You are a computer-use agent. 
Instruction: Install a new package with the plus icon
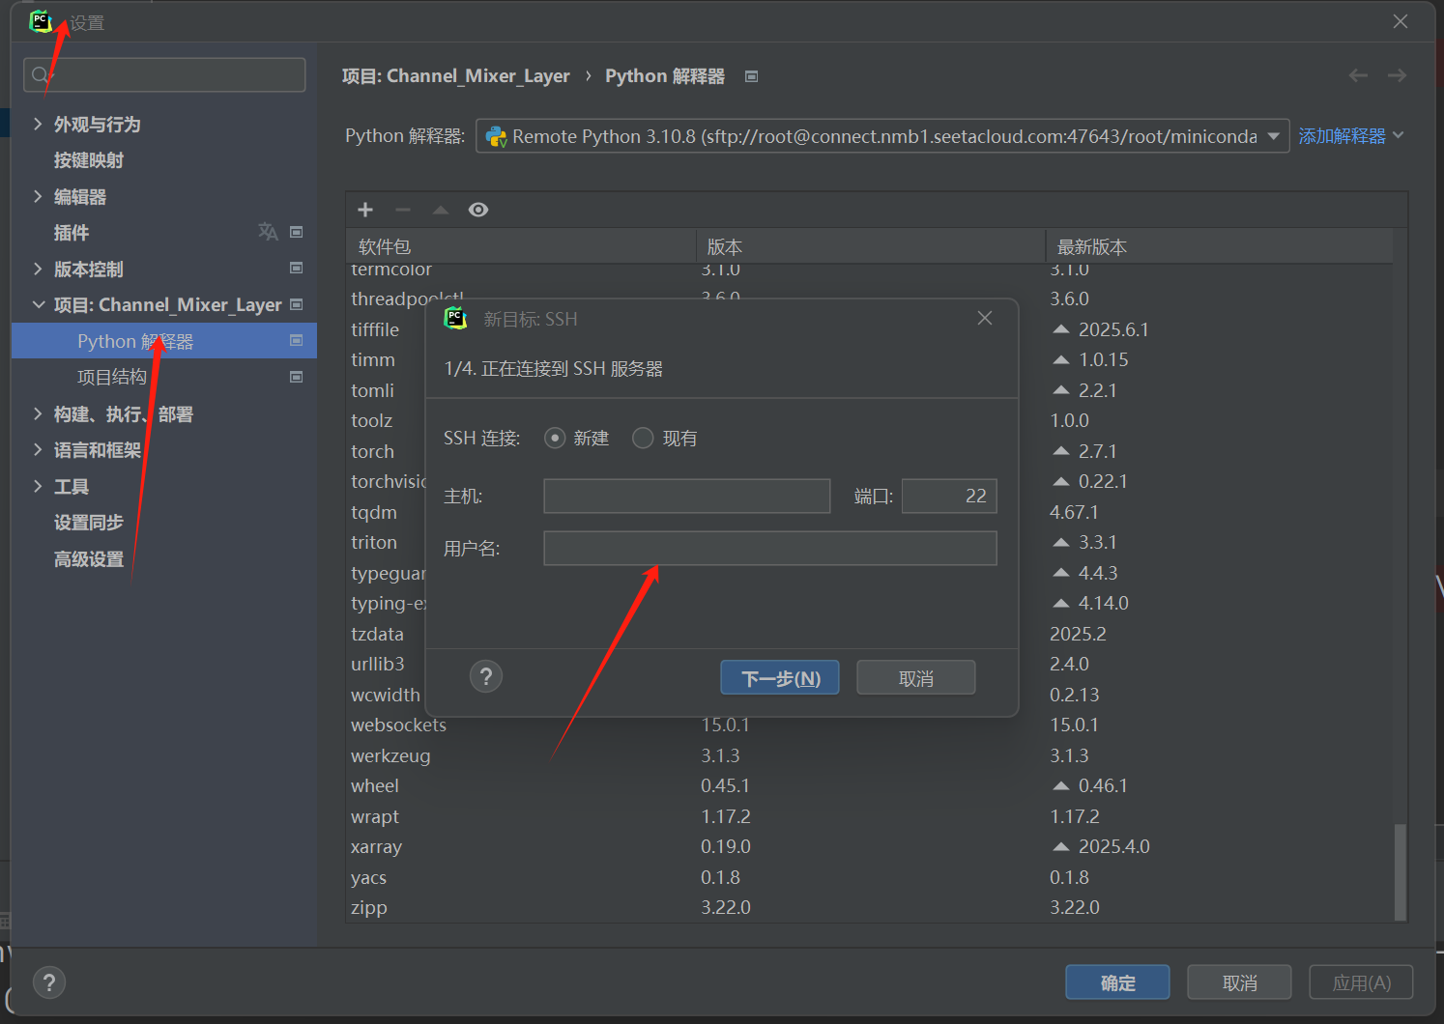click(365, 209)
